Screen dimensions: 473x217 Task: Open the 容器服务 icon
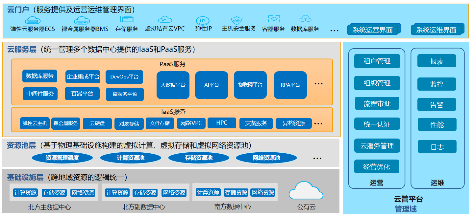click(x=274, y=19)
